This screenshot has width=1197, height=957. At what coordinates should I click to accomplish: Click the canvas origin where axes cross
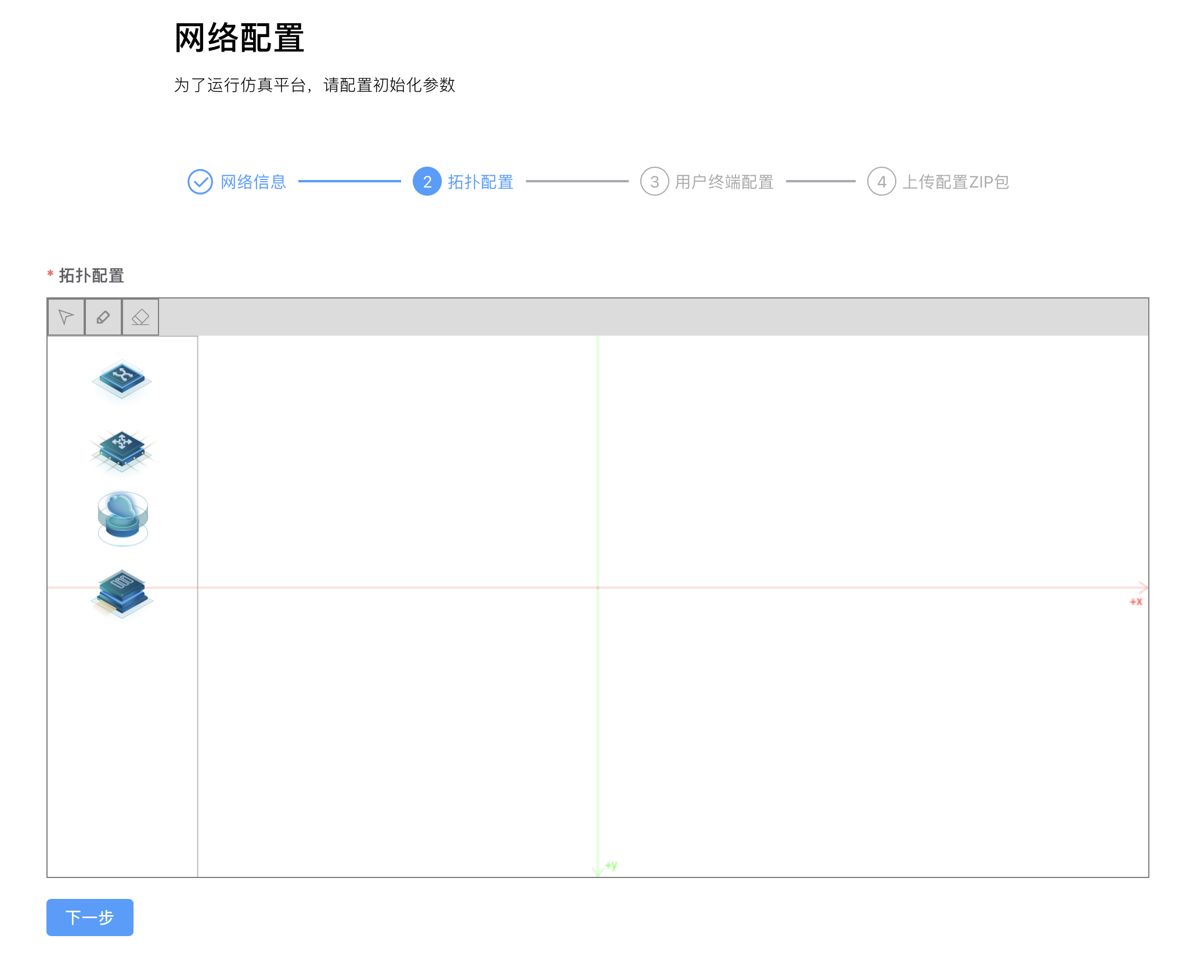pos(597,588)
